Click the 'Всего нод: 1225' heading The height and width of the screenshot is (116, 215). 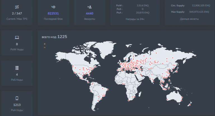[54, 37]
